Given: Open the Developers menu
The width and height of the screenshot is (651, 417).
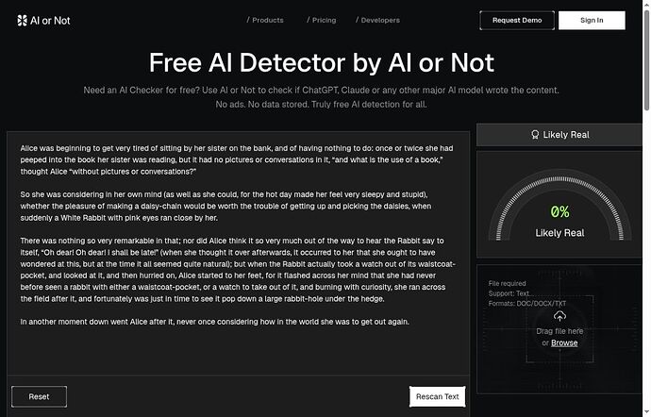Looking at the screenshot, I should [377, 20].
